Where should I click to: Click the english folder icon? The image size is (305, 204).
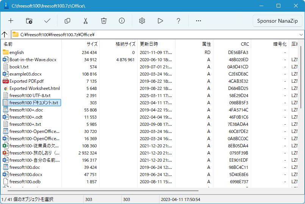tap(6, 52)
